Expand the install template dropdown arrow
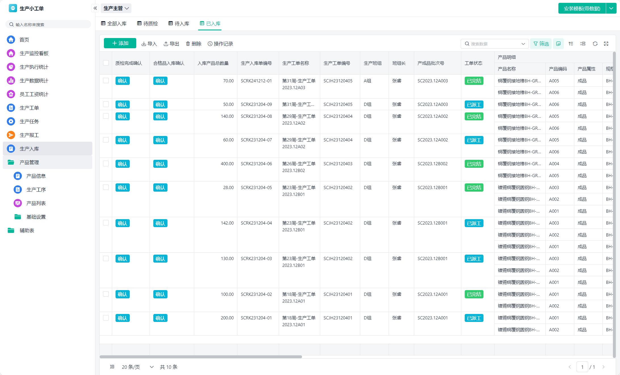 coord(611,9)
